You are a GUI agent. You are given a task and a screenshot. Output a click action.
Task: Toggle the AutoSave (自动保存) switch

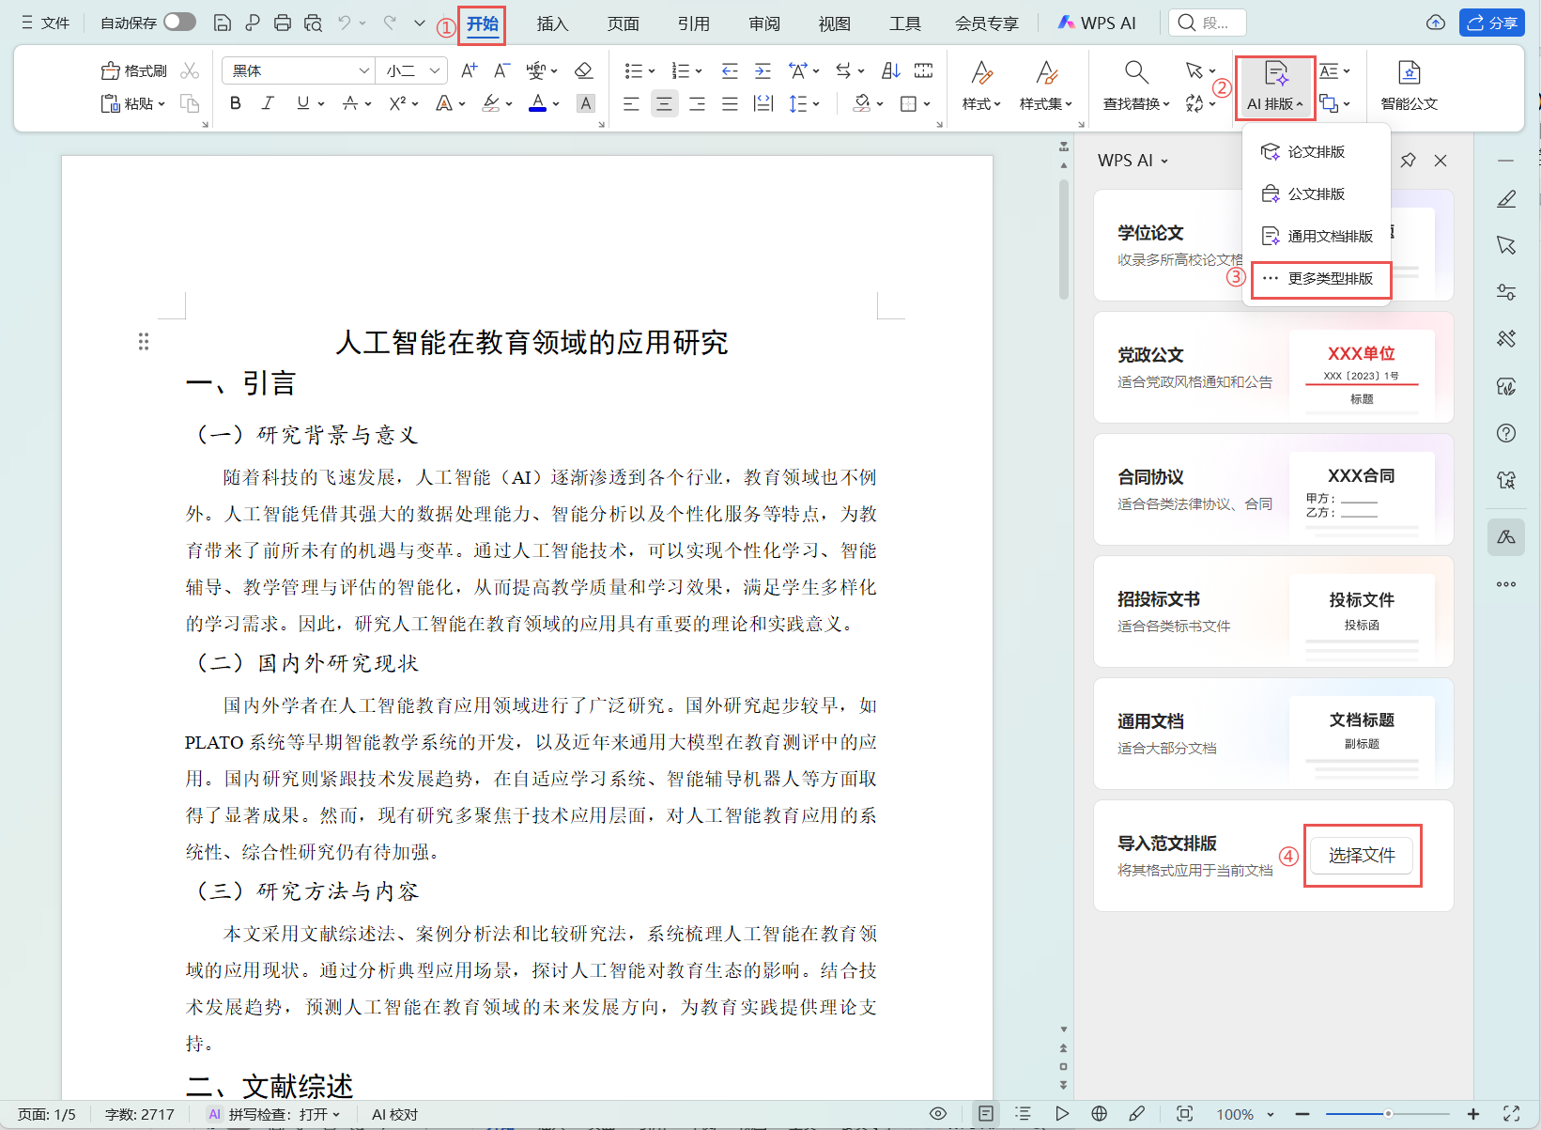click(179, 22)
